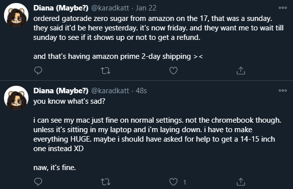Share the 48s chromebook tweet
This screenshot has height=189, width=293.
pos(241,182)
